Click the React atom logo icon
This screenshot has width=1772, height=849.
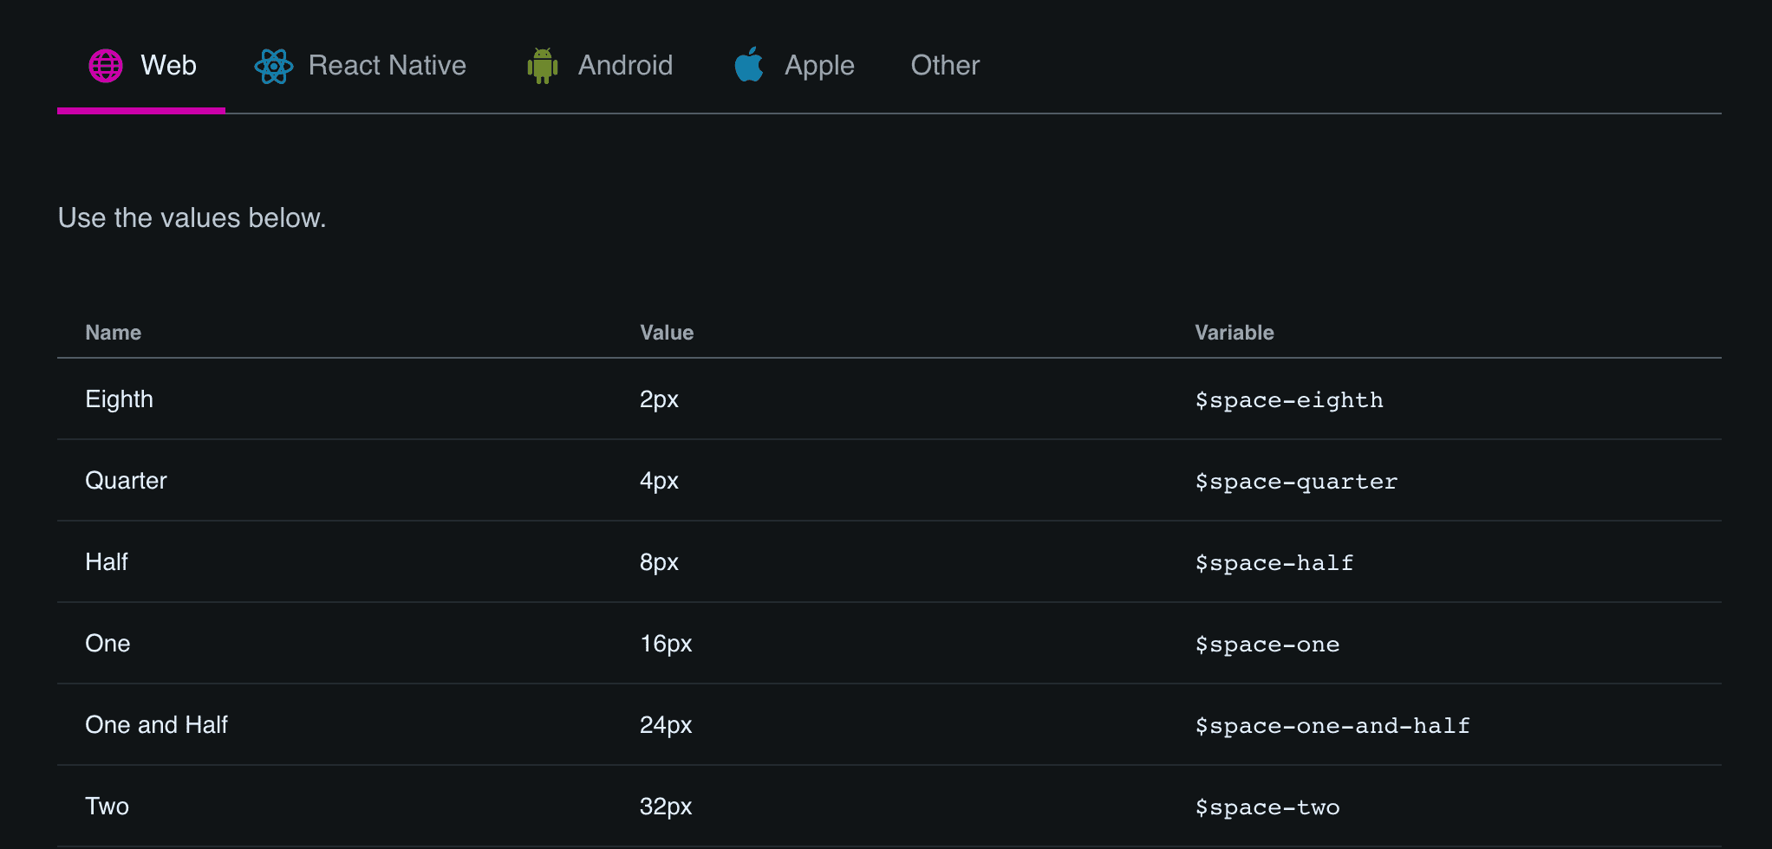(x=273, y=66)
